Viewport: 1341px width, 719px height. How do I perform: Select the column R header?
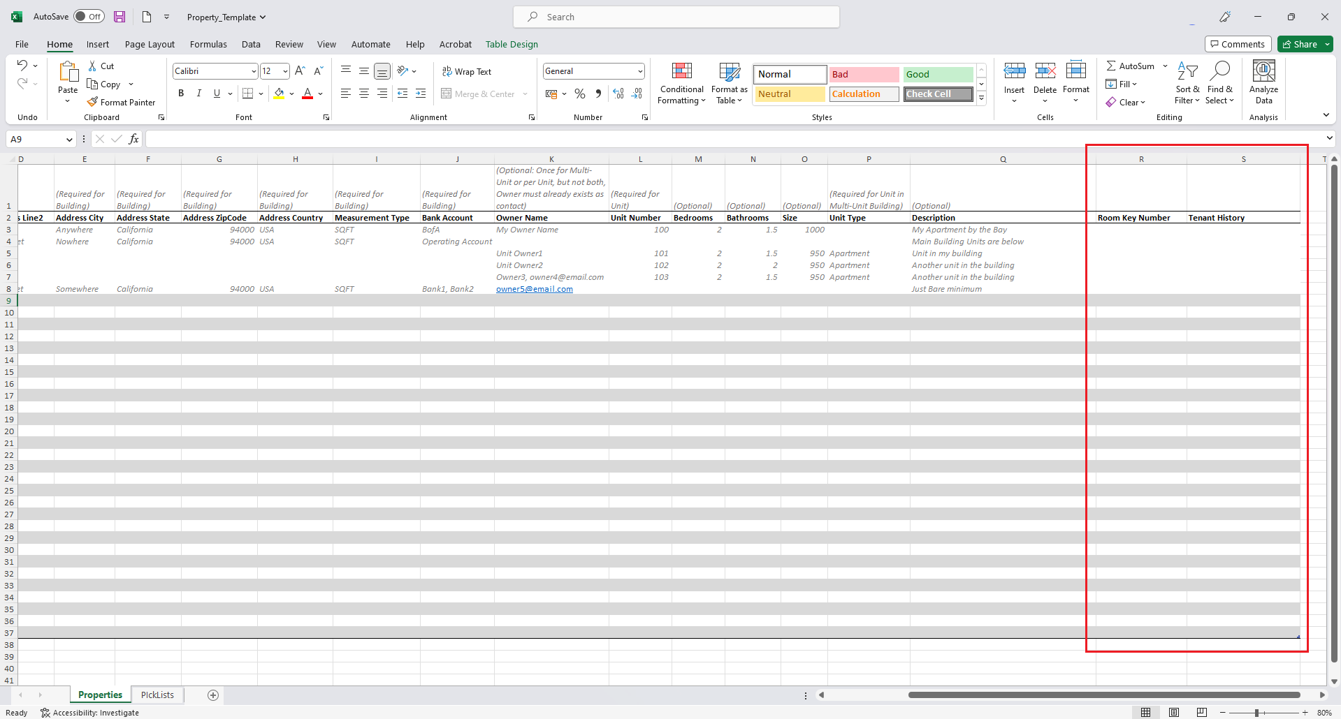pos(1141,159)
